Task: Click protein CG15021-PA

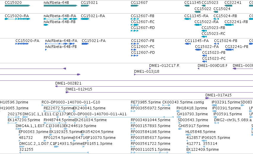Action: (x=94, y=41)
